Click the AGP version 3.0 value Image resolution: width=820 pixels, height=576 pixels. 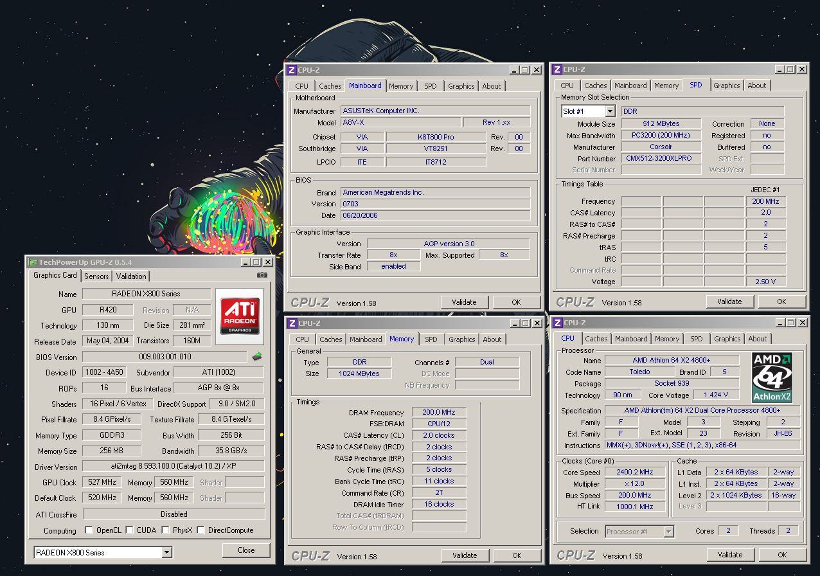pyautogui.click(x=449, y=244)
